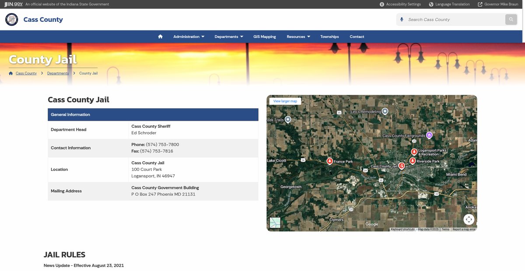Viewport: 525px width, 271px height.
Task: Expand the Departments dropdown menu
Action: 229,37
